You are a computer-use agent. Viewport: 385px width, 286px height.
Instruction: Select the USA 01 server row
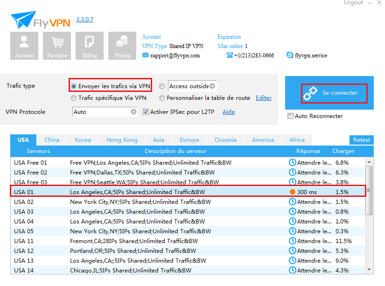(x=188, y=192)
